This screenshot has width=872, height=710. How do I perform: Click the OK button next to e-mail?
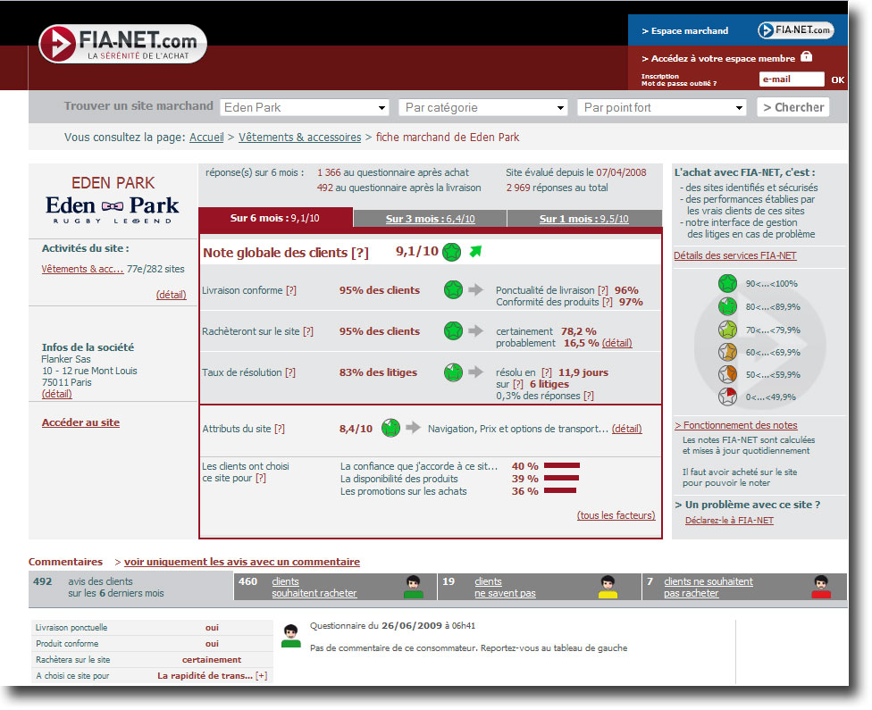point(837,79)
